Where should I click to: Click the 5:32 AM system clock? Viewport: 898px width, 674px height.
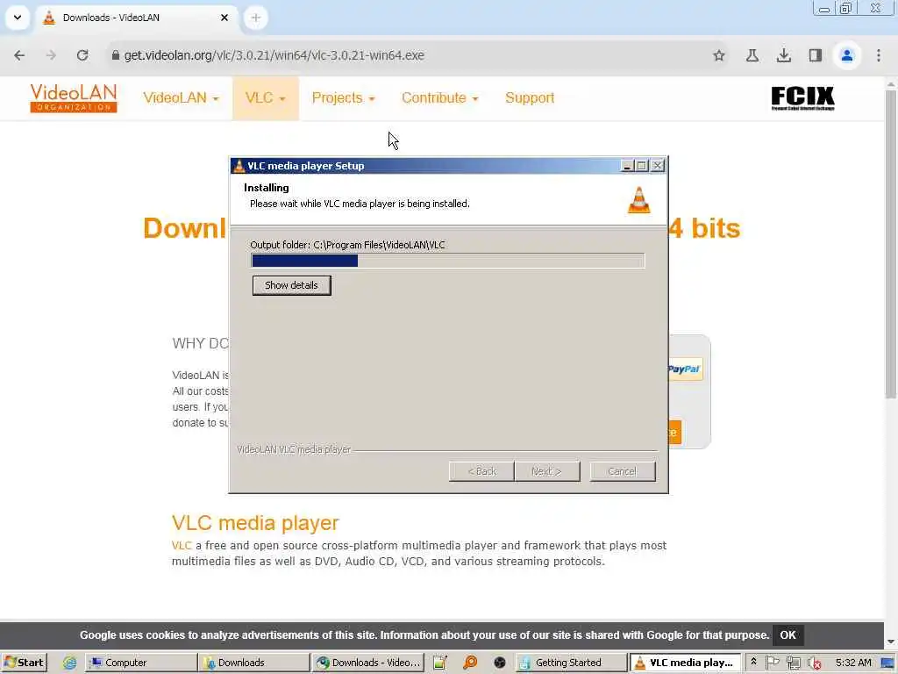click(x=853, y=663)
